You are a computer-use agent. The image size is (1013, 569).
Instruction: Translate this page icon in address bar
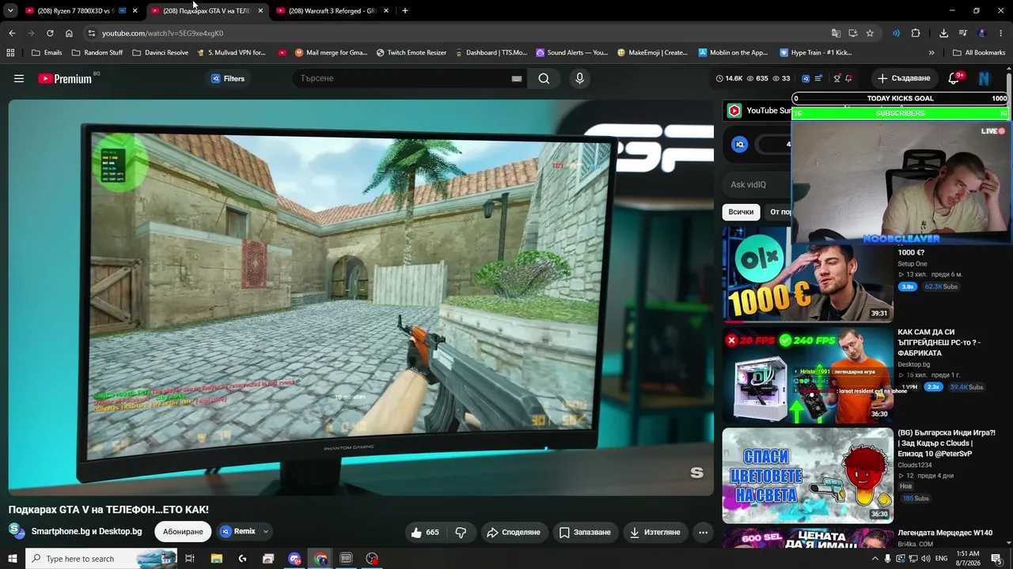pyautogui.click(x=836, y=33)
